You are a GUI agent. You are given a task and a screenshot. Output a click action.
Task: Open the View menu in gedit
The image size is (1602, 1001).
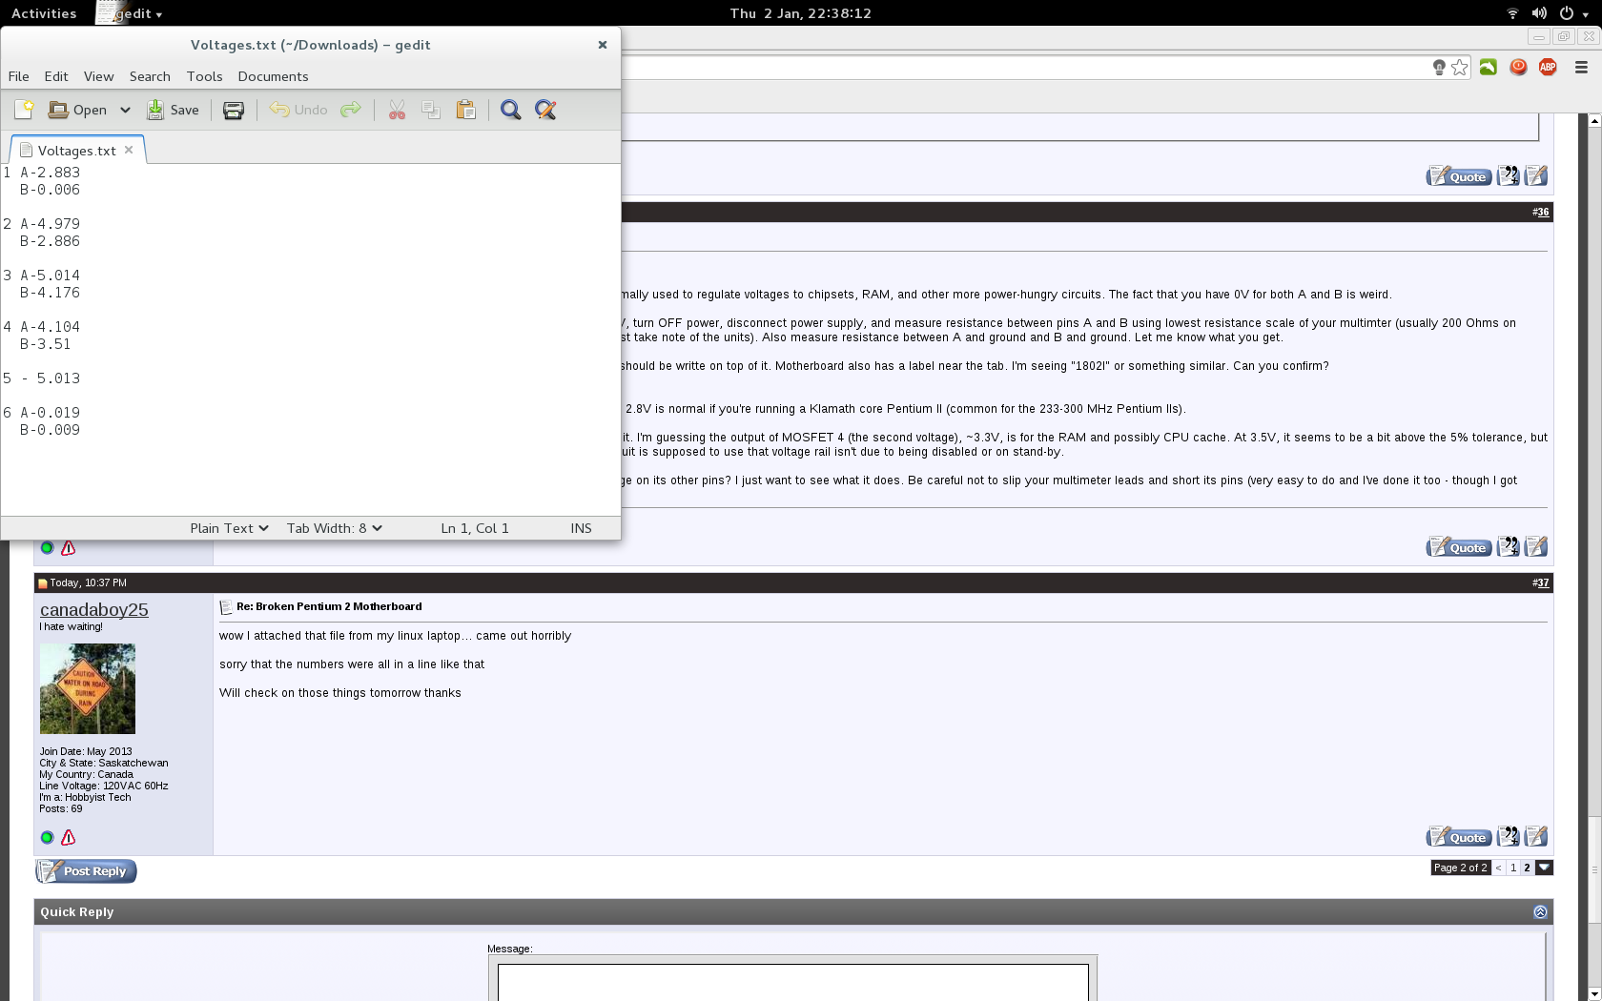pyautogui.click(x=98, y=76)
